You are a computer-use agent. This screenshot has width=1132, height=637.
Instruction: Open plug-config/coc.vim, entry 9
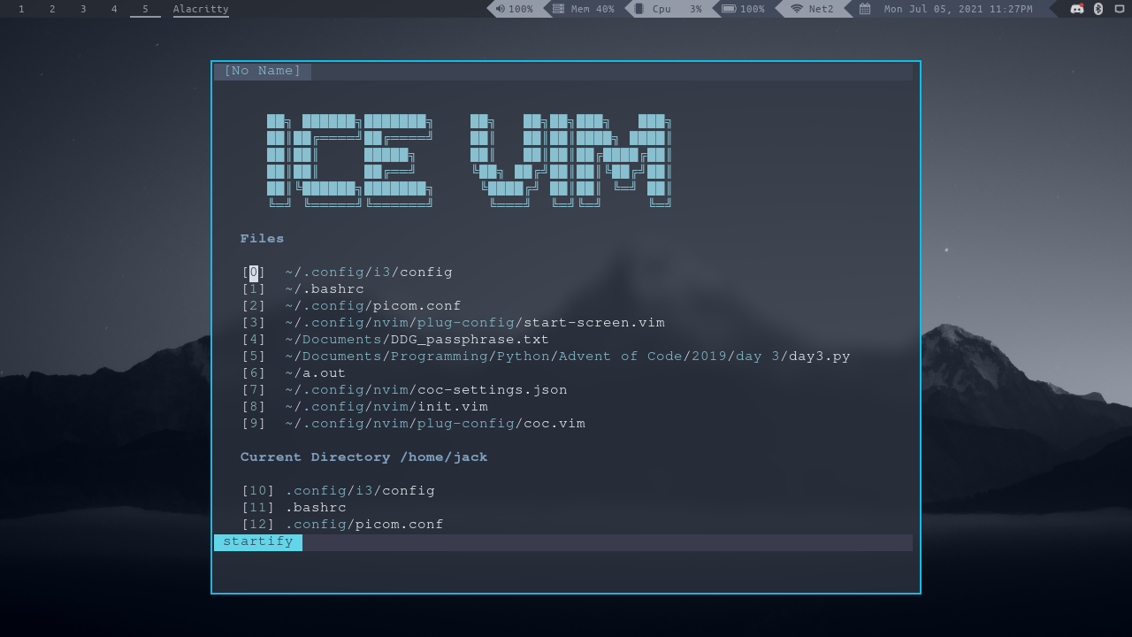click(x=435, y=424)
